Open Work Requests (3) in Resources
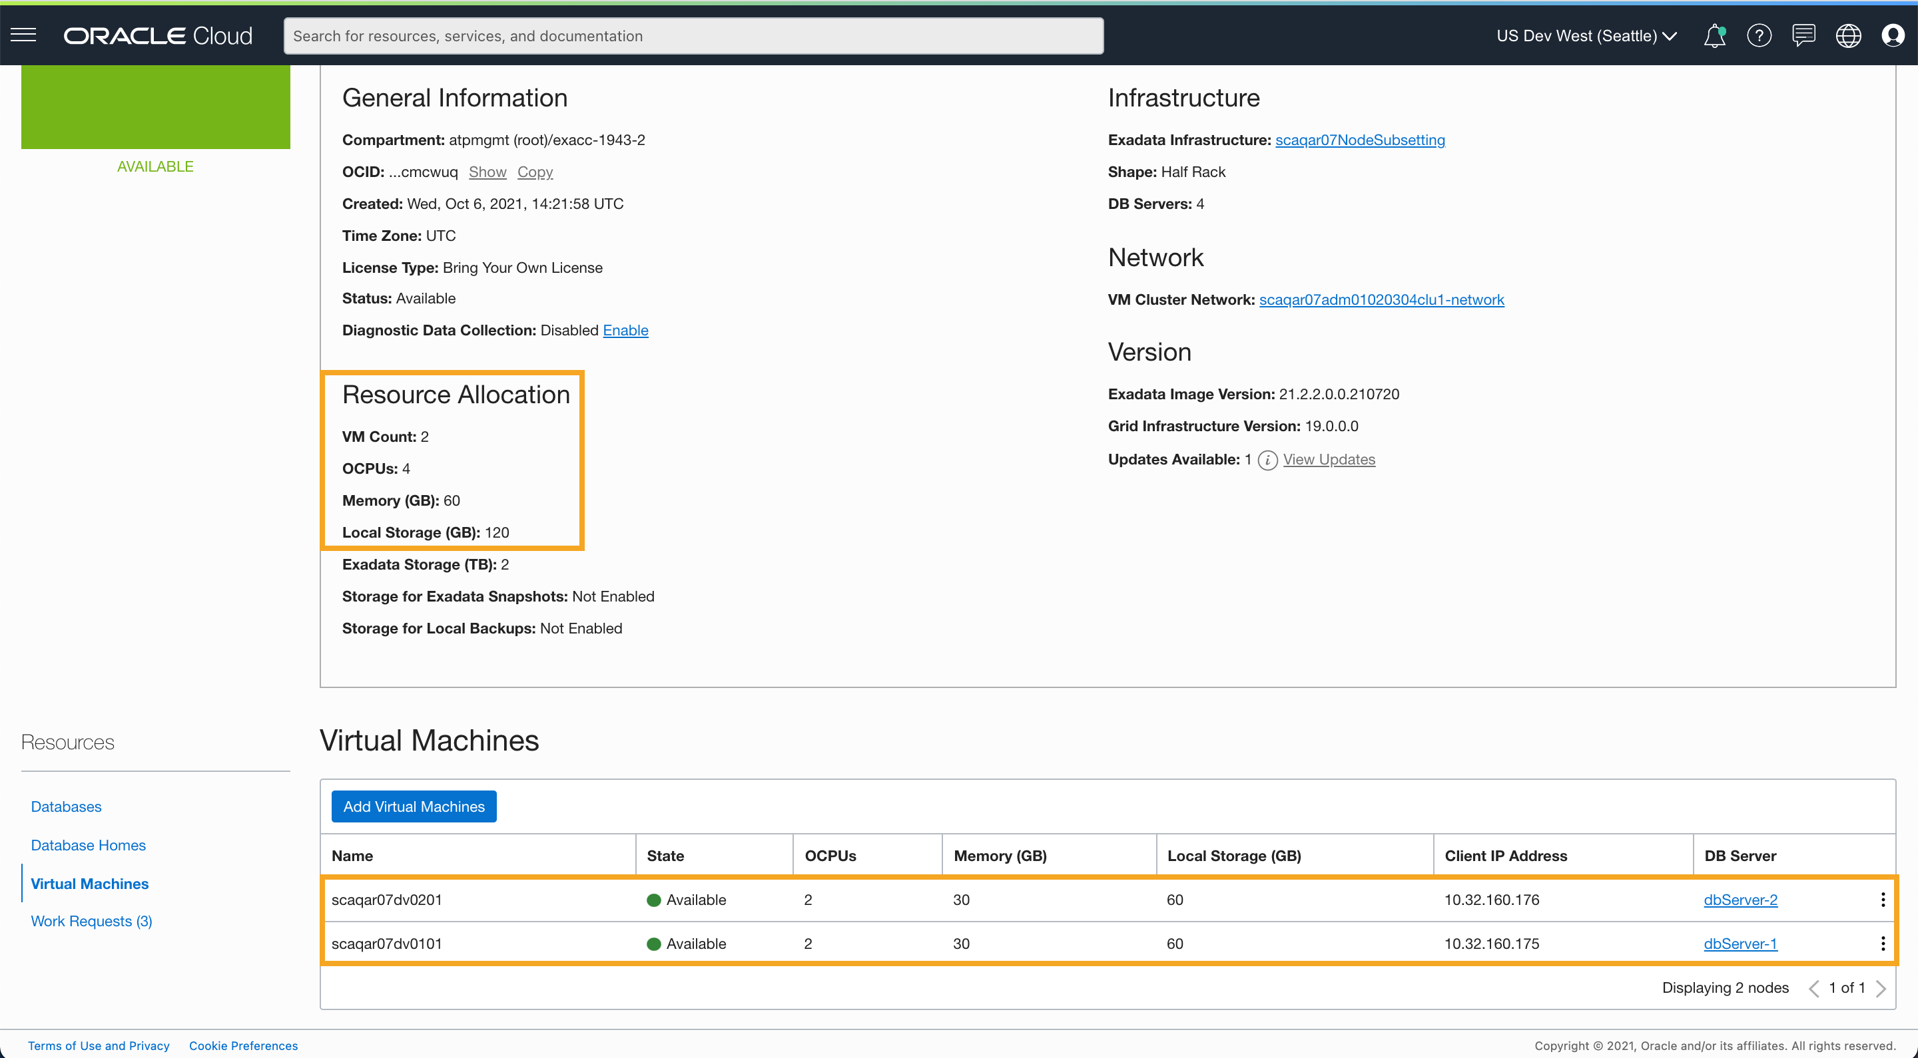The image size is (1918, 1058). tap(91, 921)
